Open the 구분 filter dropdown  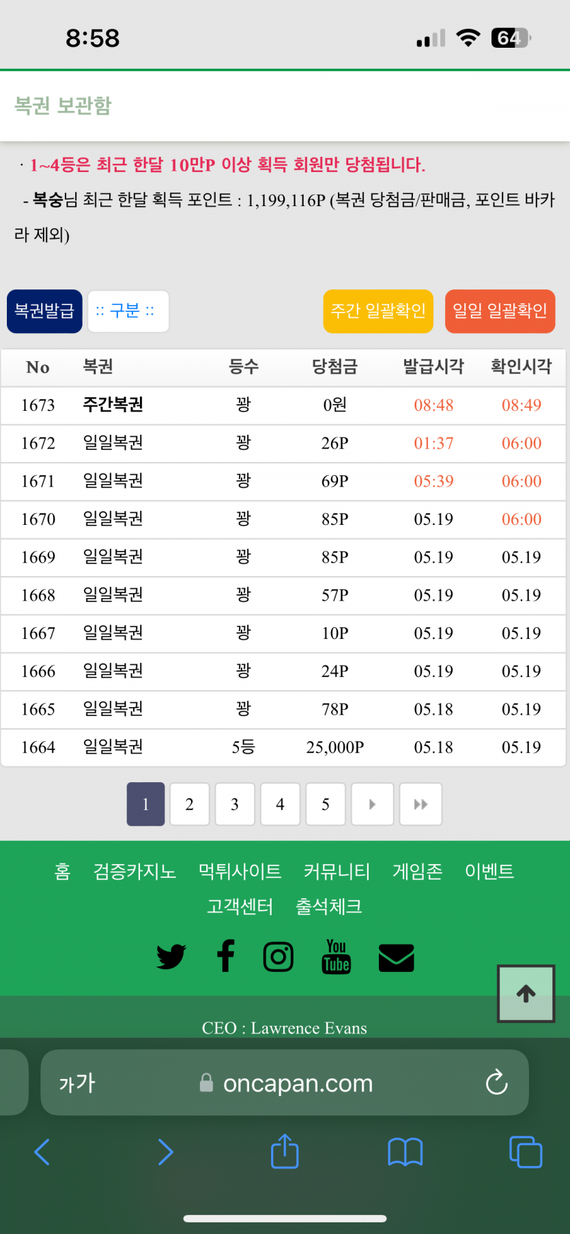pos(128,311)
